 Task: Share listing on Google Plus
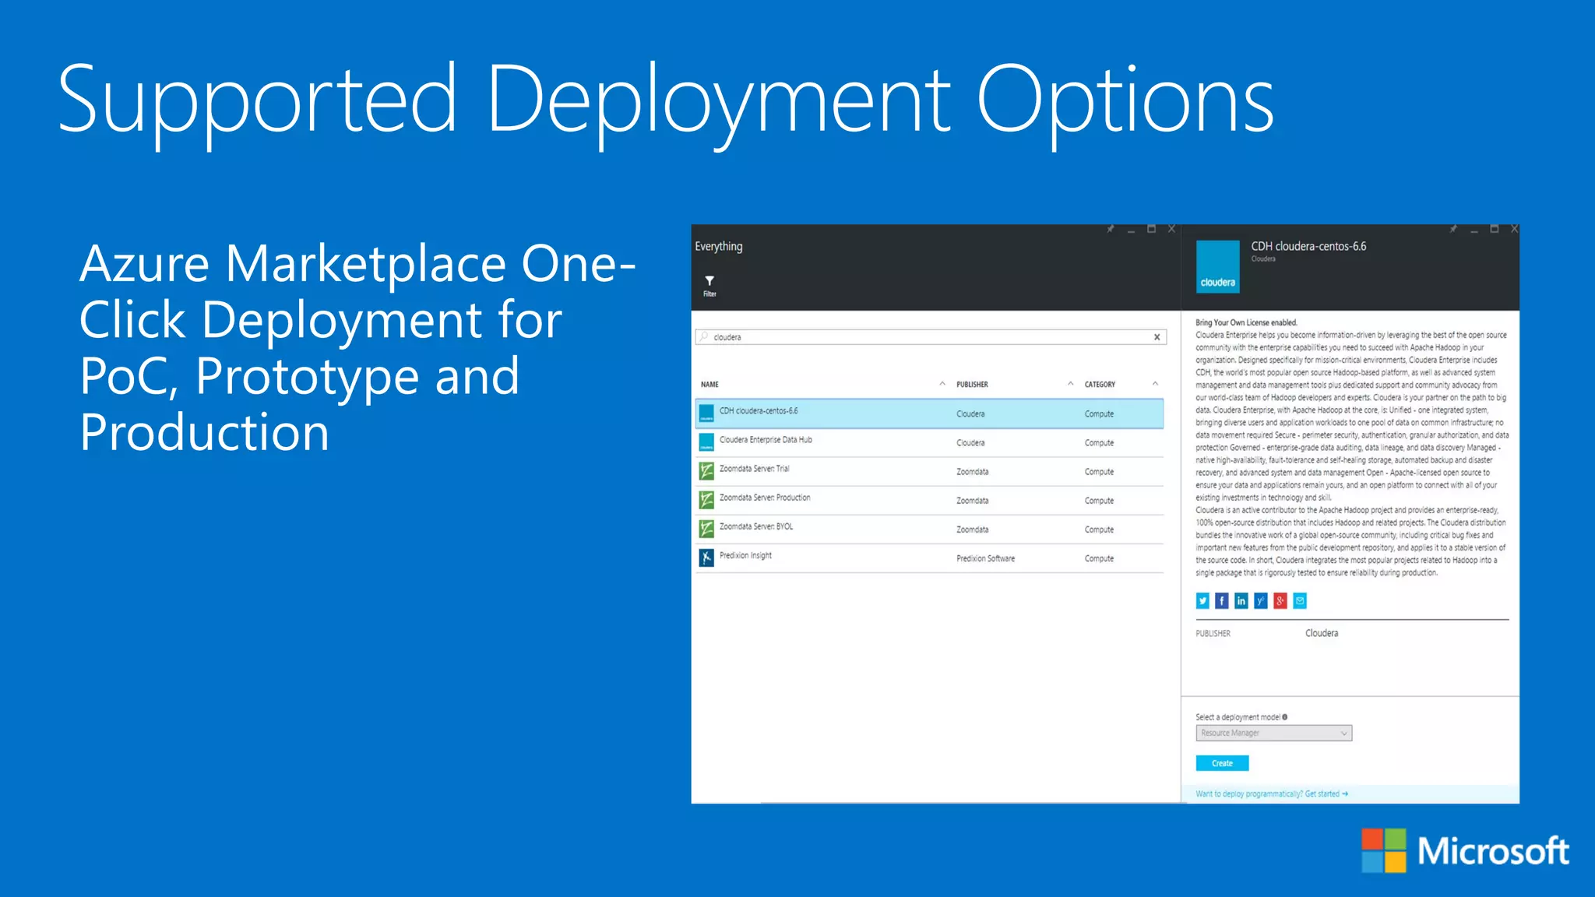point(1280,600)
